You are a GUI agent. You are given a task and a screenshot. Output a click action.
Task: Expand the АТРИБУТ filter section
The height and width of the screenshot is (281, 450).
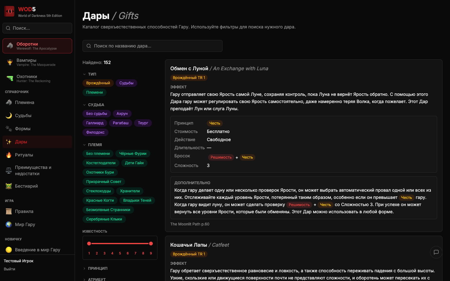point(94,279)
